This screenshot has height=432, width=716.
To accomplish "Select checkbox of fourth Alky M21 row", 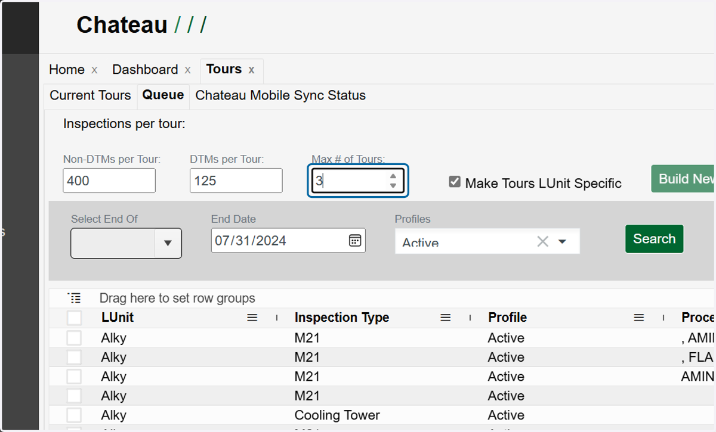I will [x=74, y=396].
